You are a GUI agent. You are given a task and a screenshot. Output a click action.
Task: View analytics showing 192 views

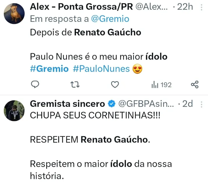(x=161, y=85)
